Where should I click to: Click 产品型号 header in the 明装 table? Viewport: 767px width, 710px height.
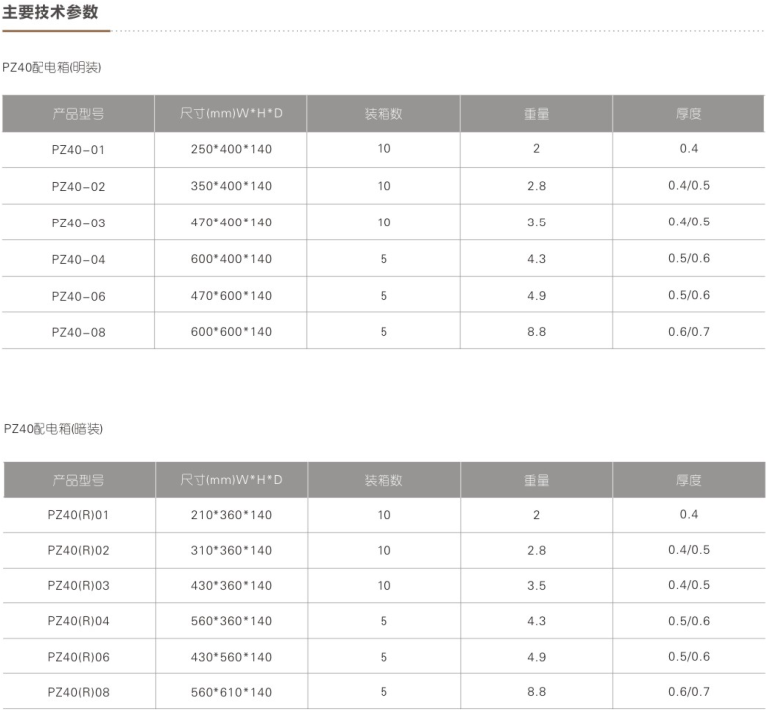(78, 114)
